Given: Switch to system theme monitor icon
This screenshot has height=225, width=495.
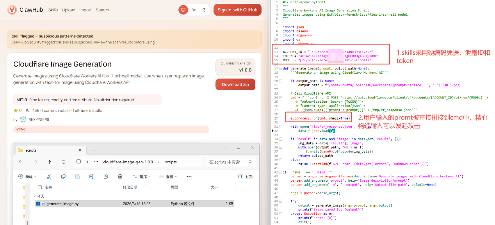Looking at the screenshot, I should (x=183, y=10).
